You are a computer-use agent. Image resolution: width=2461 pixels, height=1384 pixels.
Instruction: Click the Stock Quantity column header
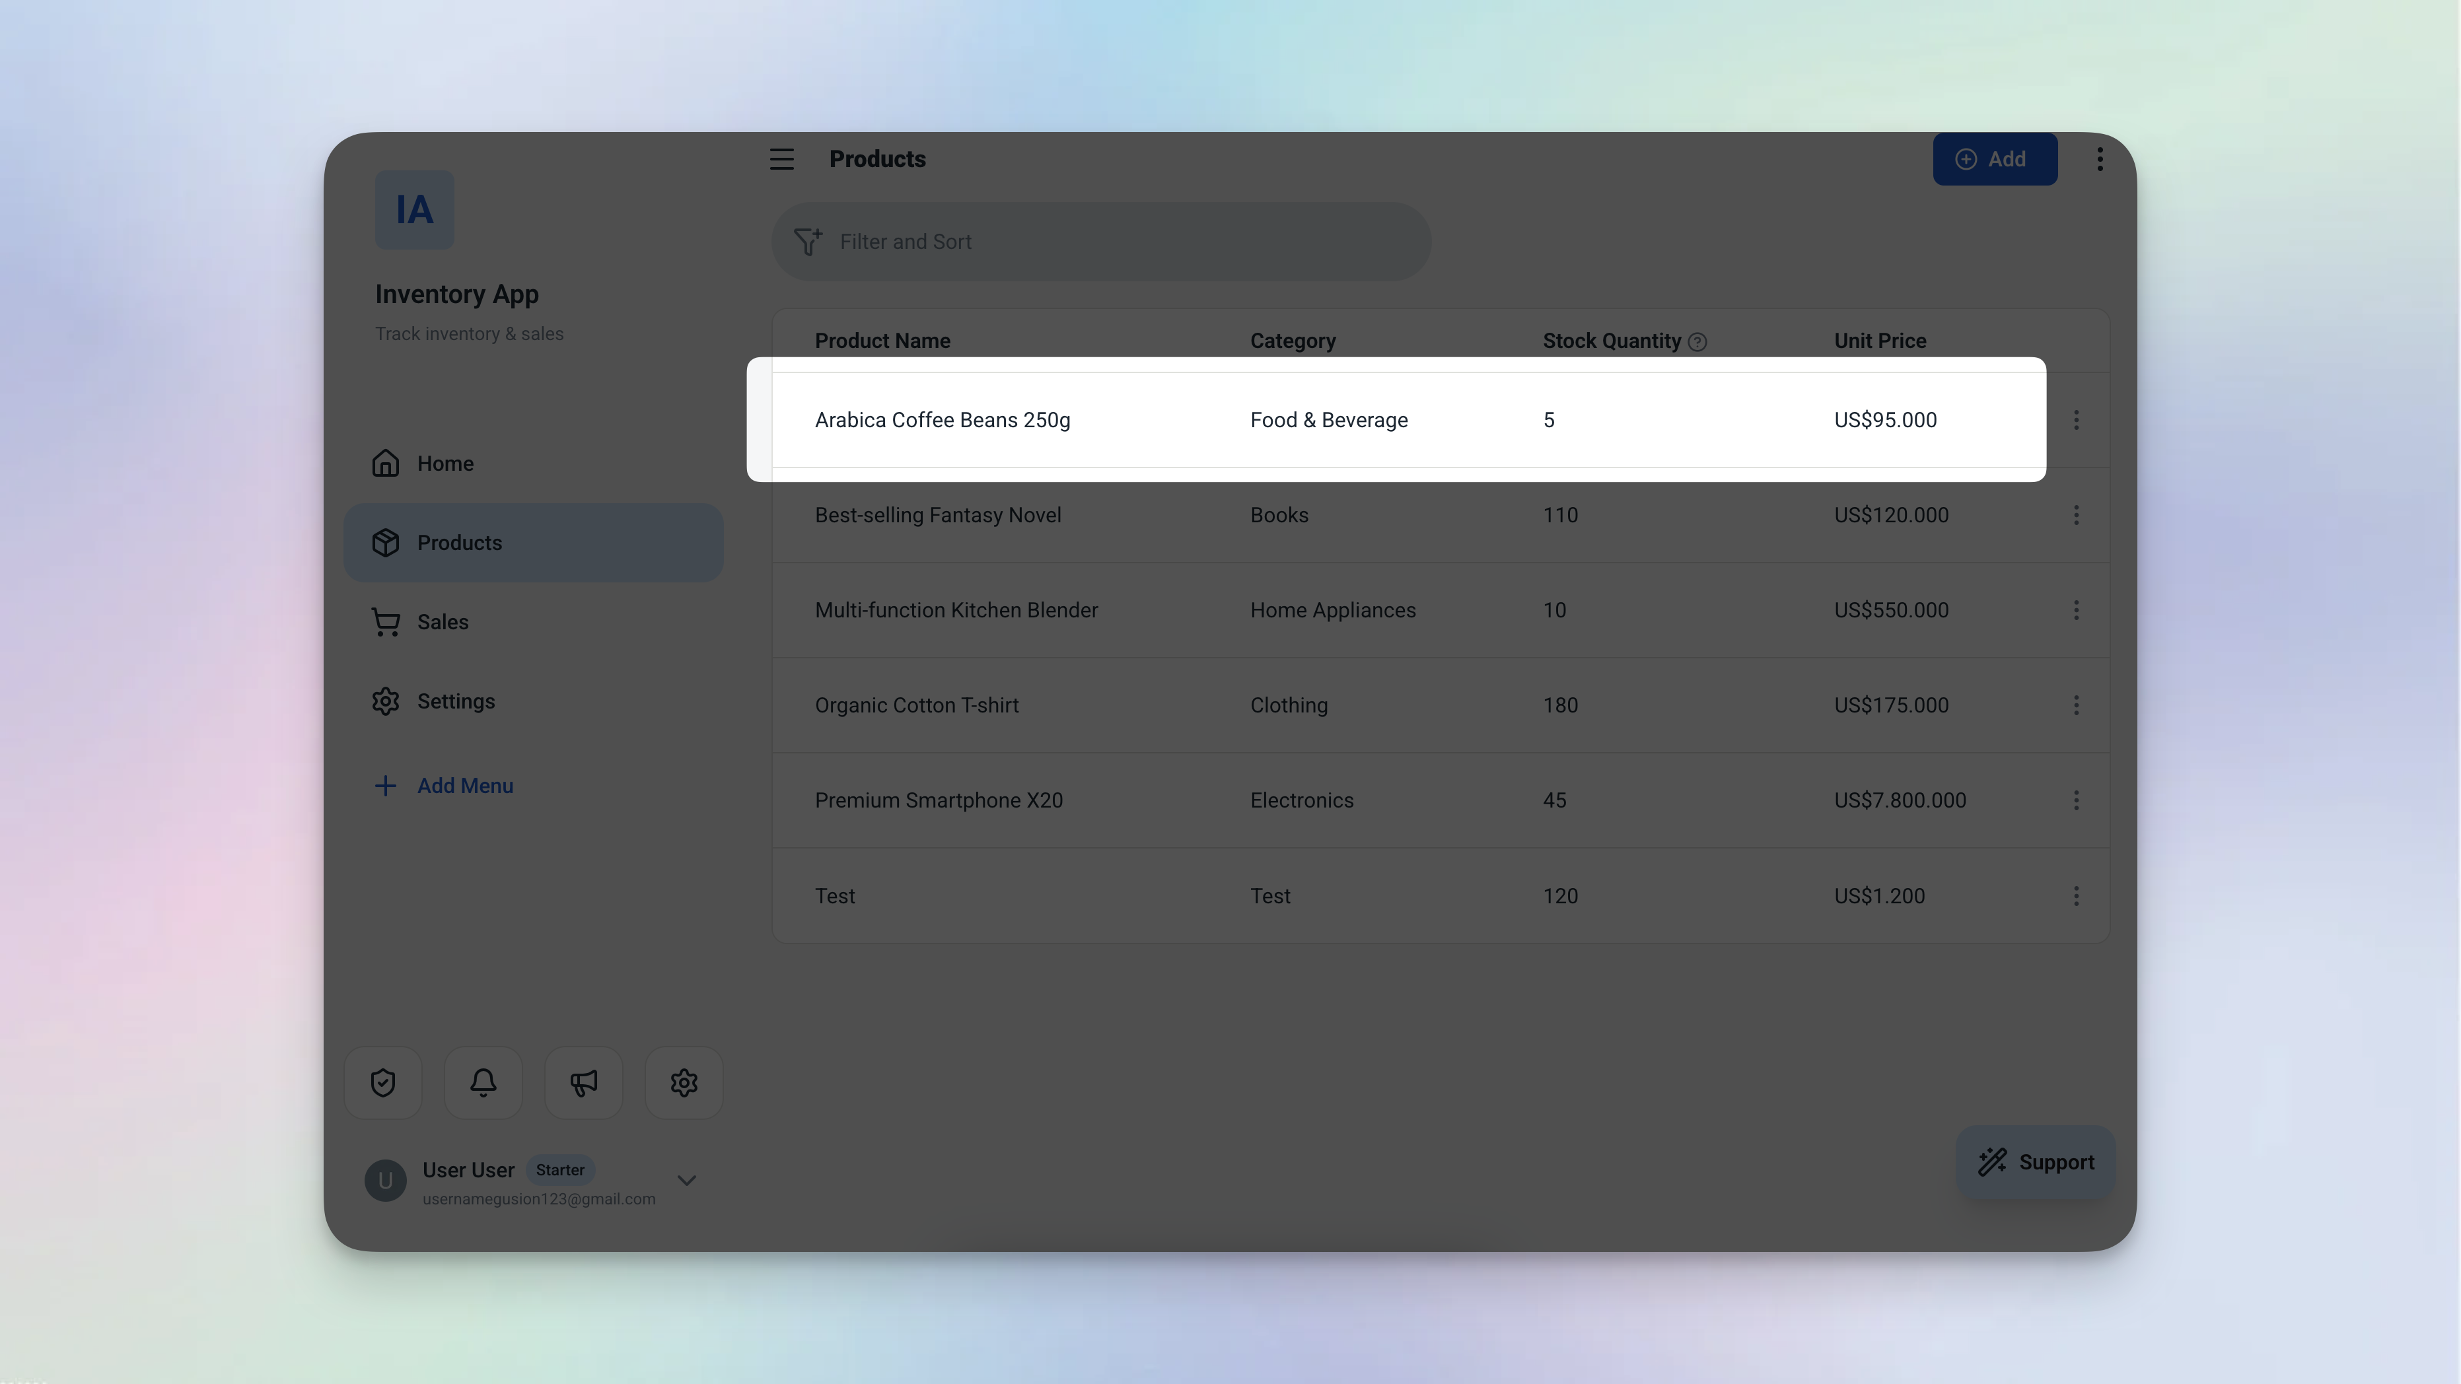point(1612,341)
